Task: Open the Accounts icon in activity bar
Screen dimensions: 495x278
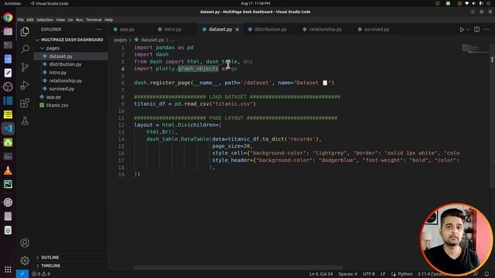Action: (25, 242)
